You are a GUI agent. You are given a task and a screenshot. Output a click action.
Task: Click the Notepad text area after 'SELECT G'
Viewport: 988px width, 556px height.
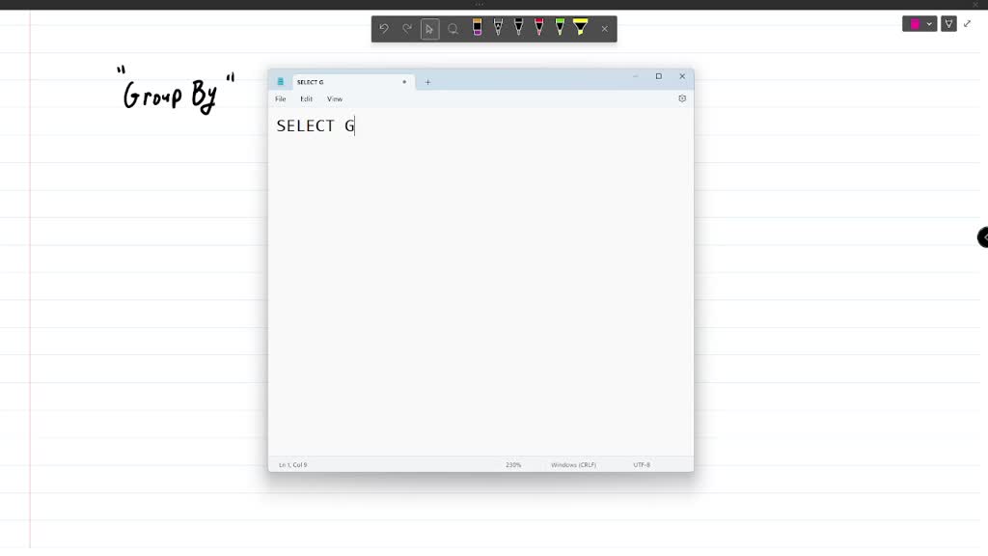click(x=480, y=283)
